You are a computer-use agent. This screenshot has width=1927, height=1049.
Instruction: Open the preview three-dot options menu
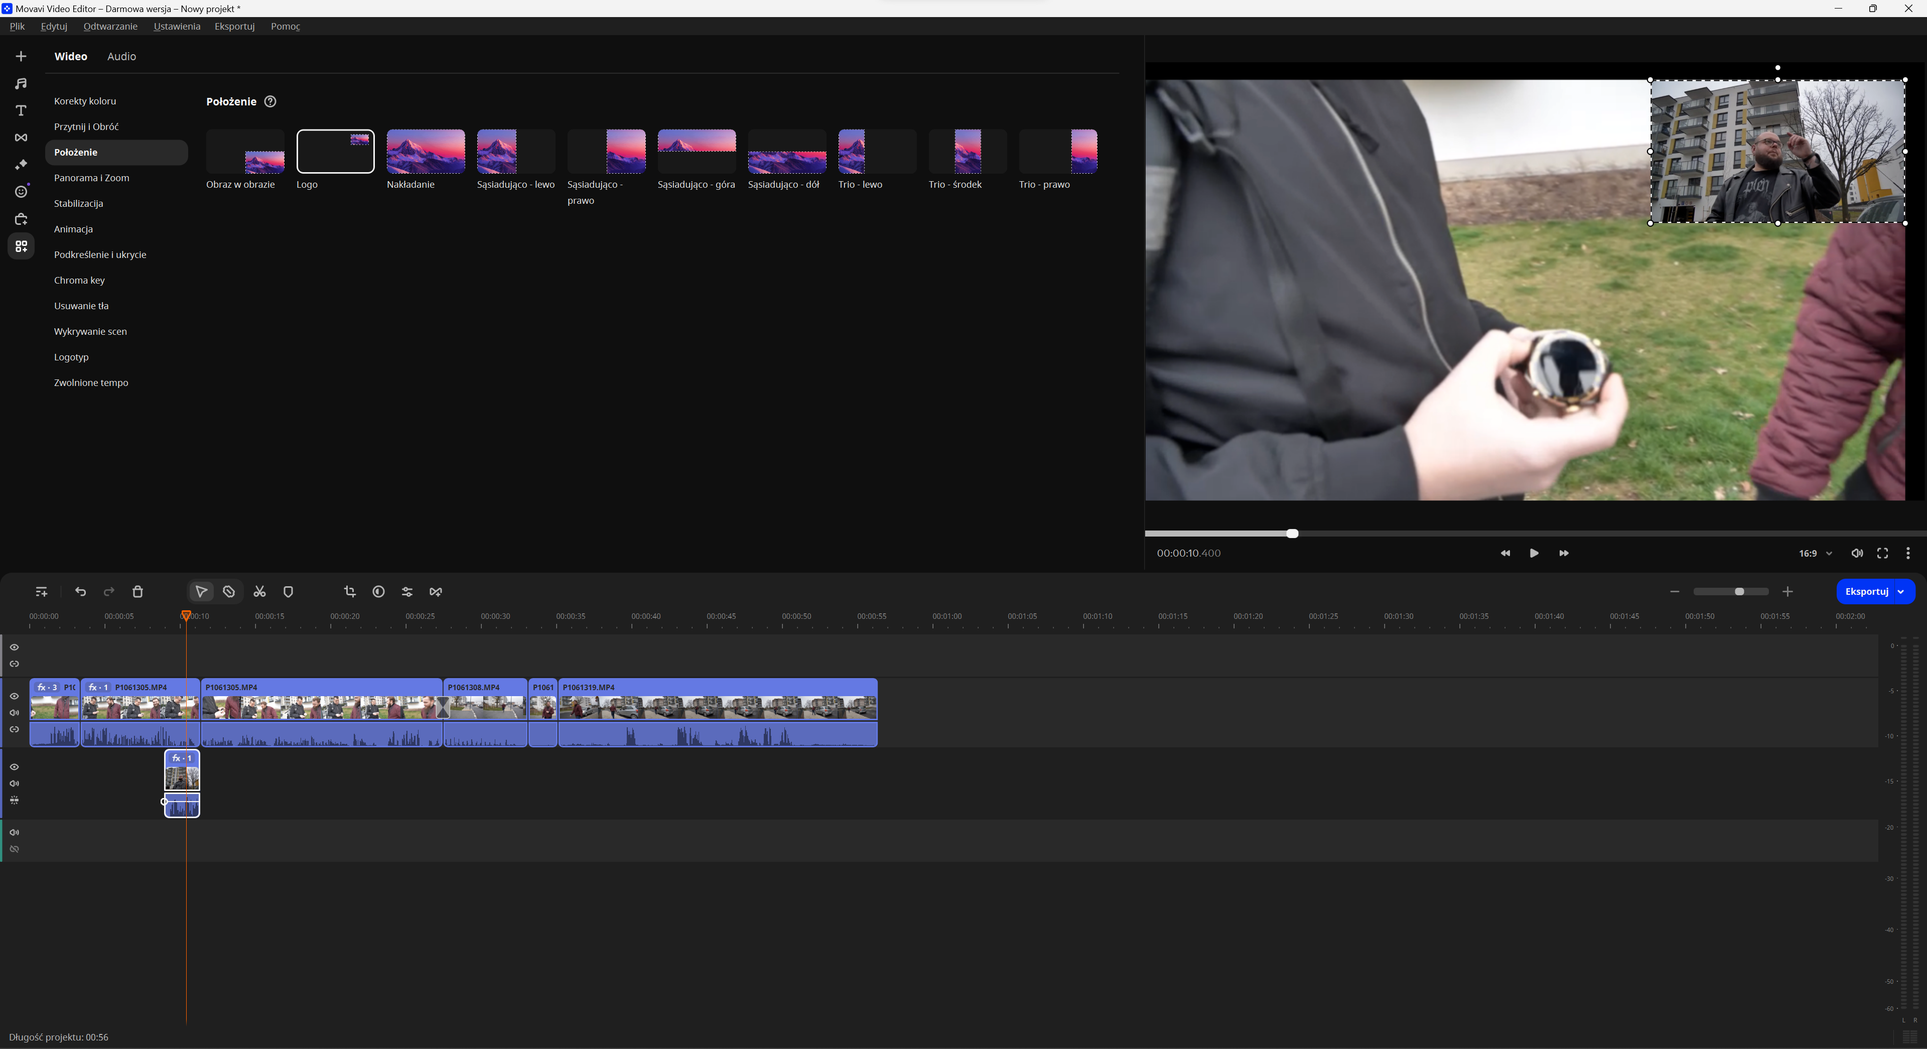click(1907, 554)
